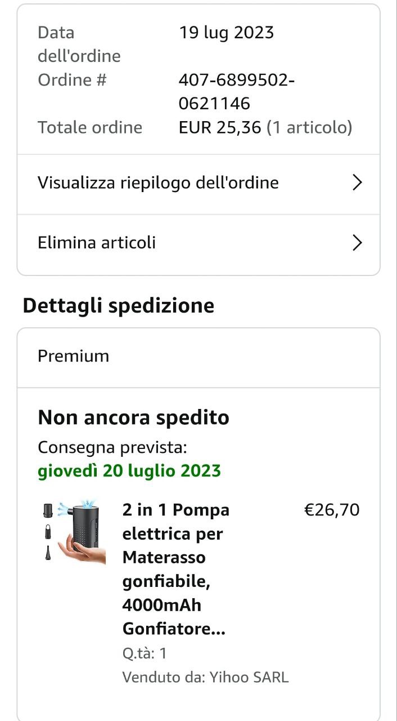The width and height of the screenshot is (397, 721).
Task: Select Elimina articoli text
Action: pos(97,243)
